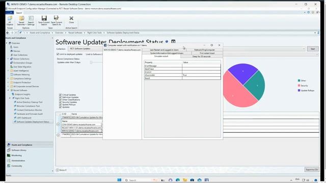This screenshot has width=326, height=183.
Task: Open Active Directory Cleanup Tool
Action: (30, 102)
